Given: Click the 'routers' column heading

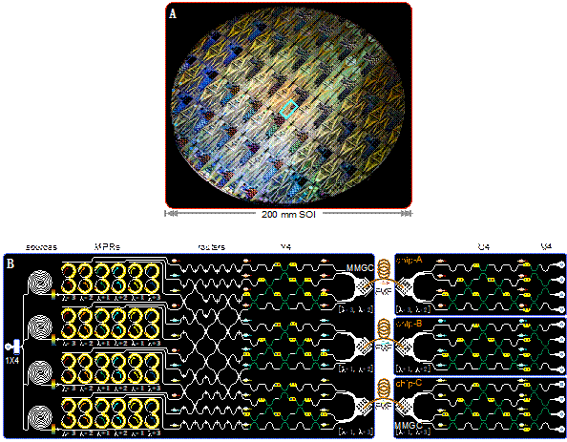Looking at the screenshot, I should pyautogui.click(x=212, y=247).
